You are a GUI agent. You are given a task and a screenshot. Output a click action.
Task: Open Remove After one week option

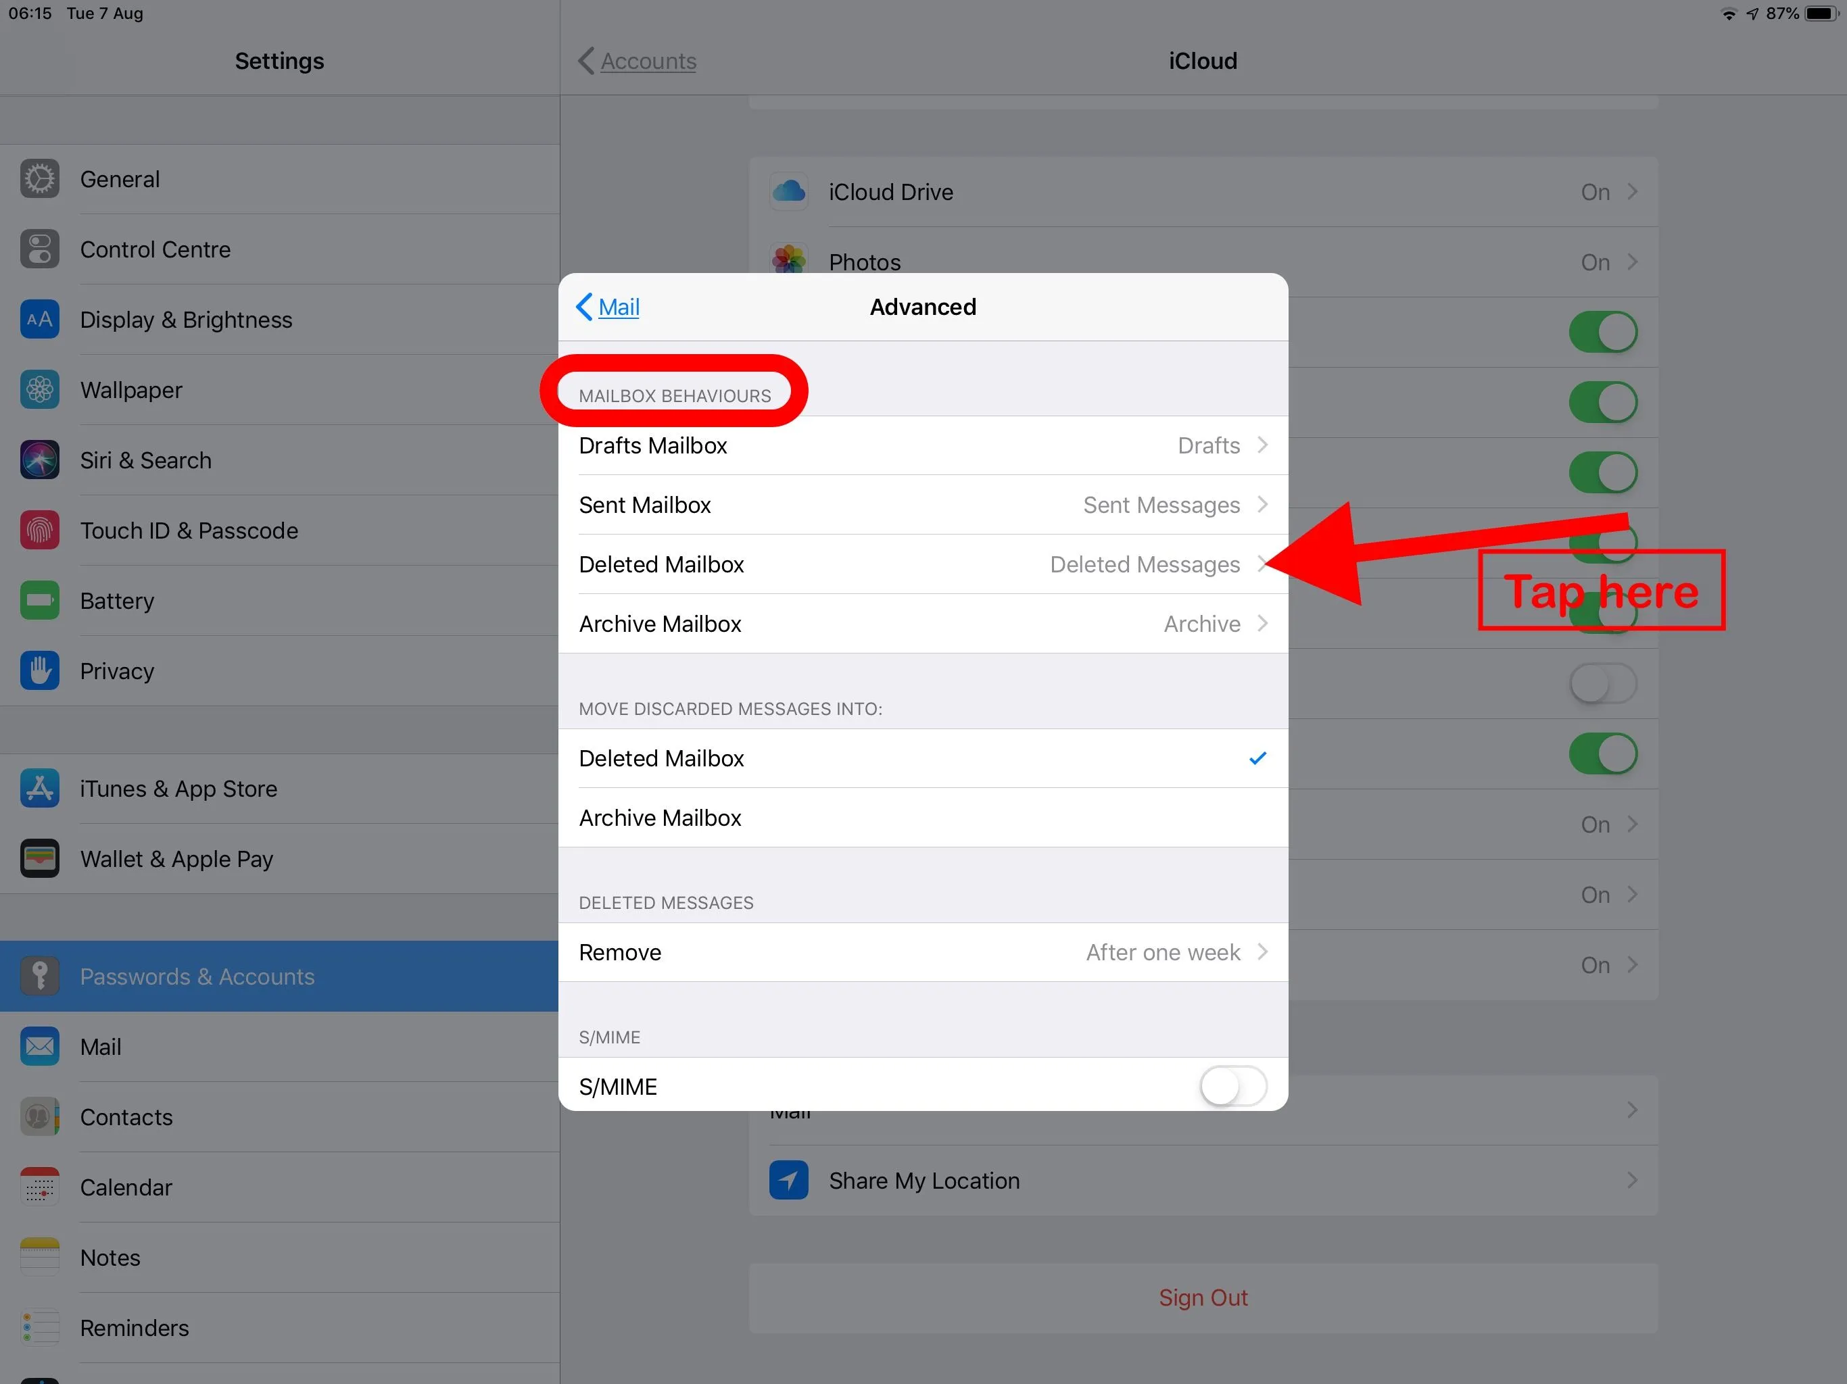tap(923, 952)
